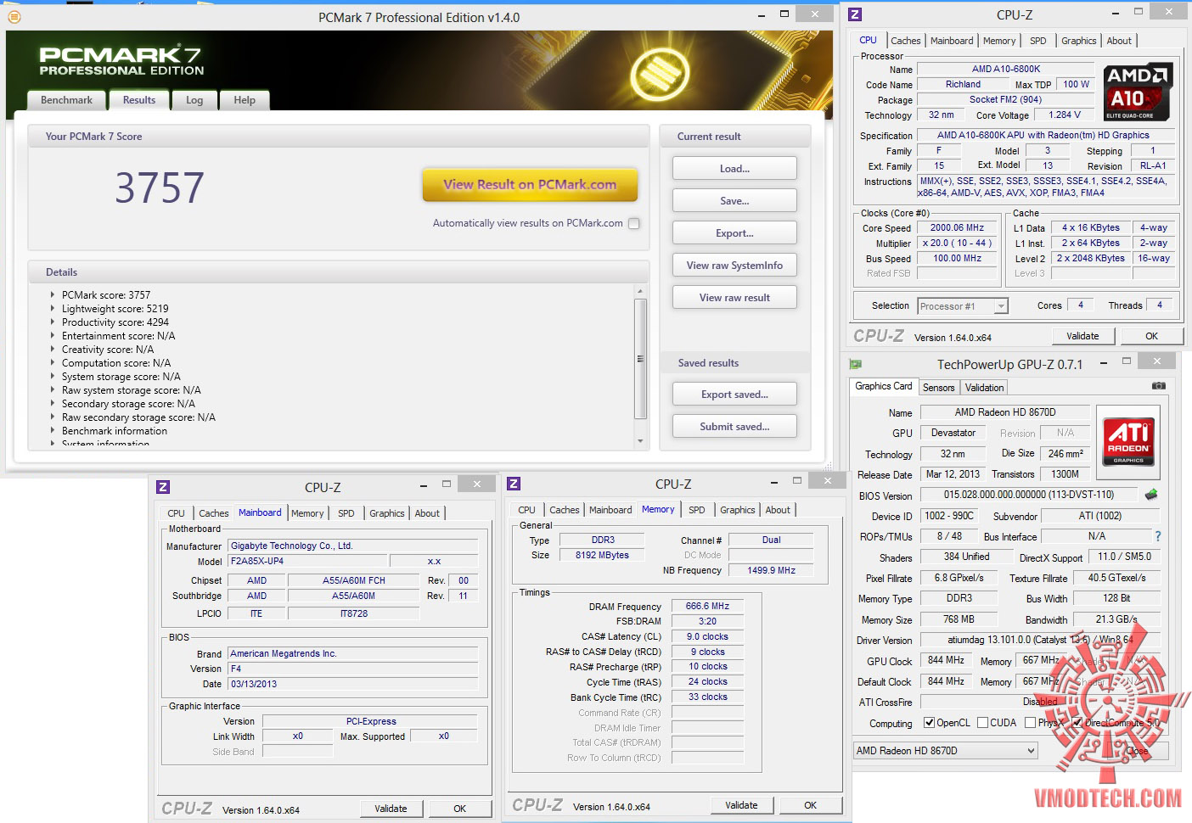Click the Load... button
This screenshot has height=823, width=1192.
[x=734, y=169]
